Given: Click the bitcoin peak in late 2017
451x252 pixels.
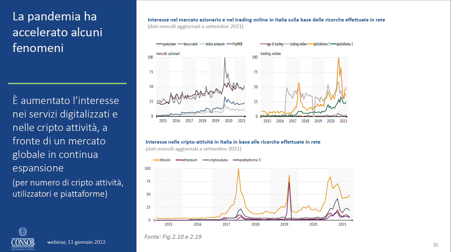Looking at the screenshot, I should (x=238, y=169).
